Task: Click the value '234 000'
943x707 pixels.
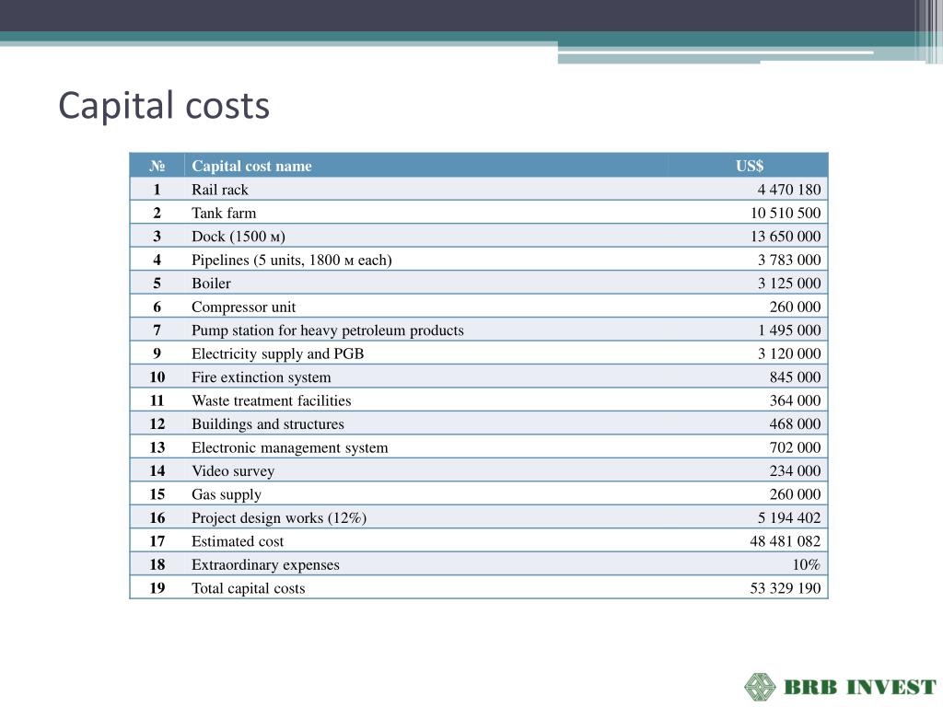Action: click(x=795, y=470)
